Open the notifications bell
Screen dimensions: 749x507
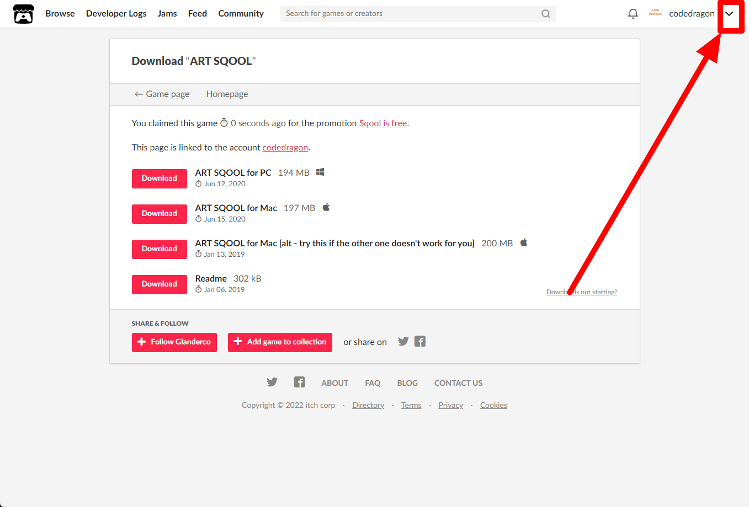633,14
